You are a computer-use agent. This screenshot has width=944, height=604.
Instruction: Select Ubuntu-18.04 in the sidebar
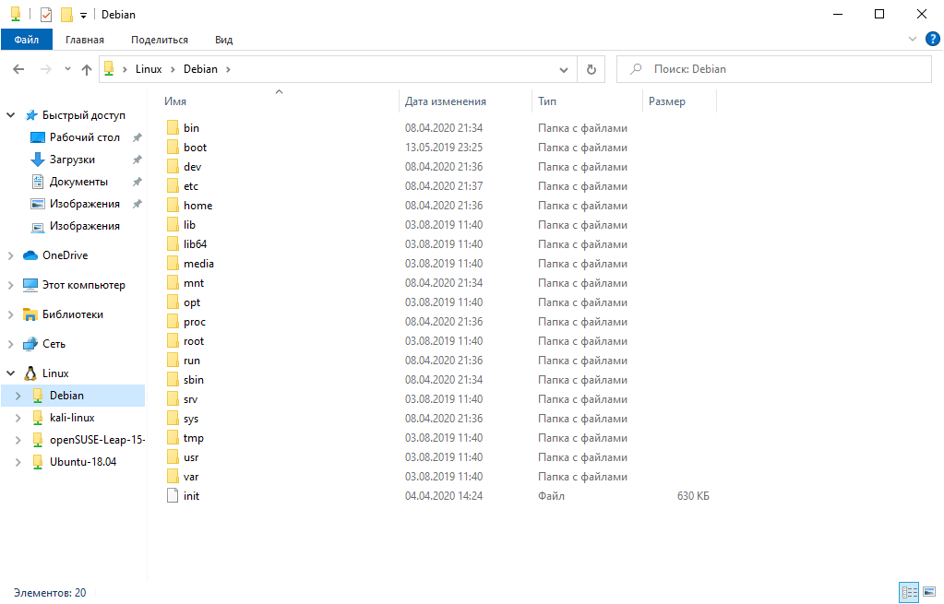(x=83, y=462)
